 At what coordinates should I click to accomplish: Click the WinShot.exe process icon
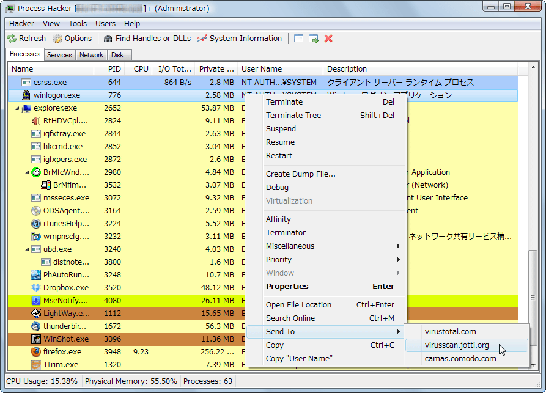pyautogui.click(x=36, y=339)
